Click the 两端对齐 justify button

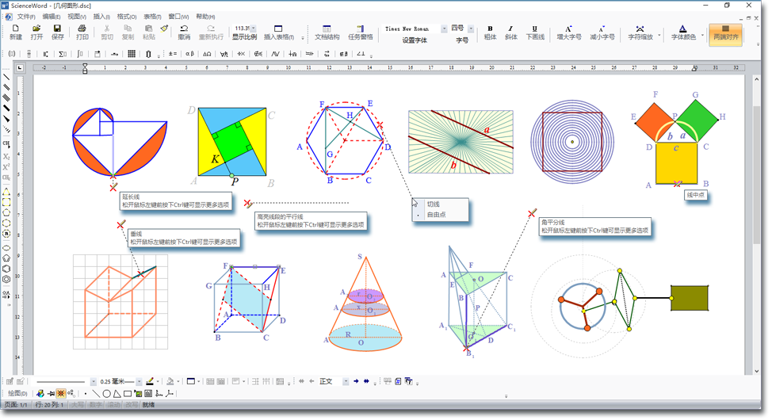click(x=725, y=32)
